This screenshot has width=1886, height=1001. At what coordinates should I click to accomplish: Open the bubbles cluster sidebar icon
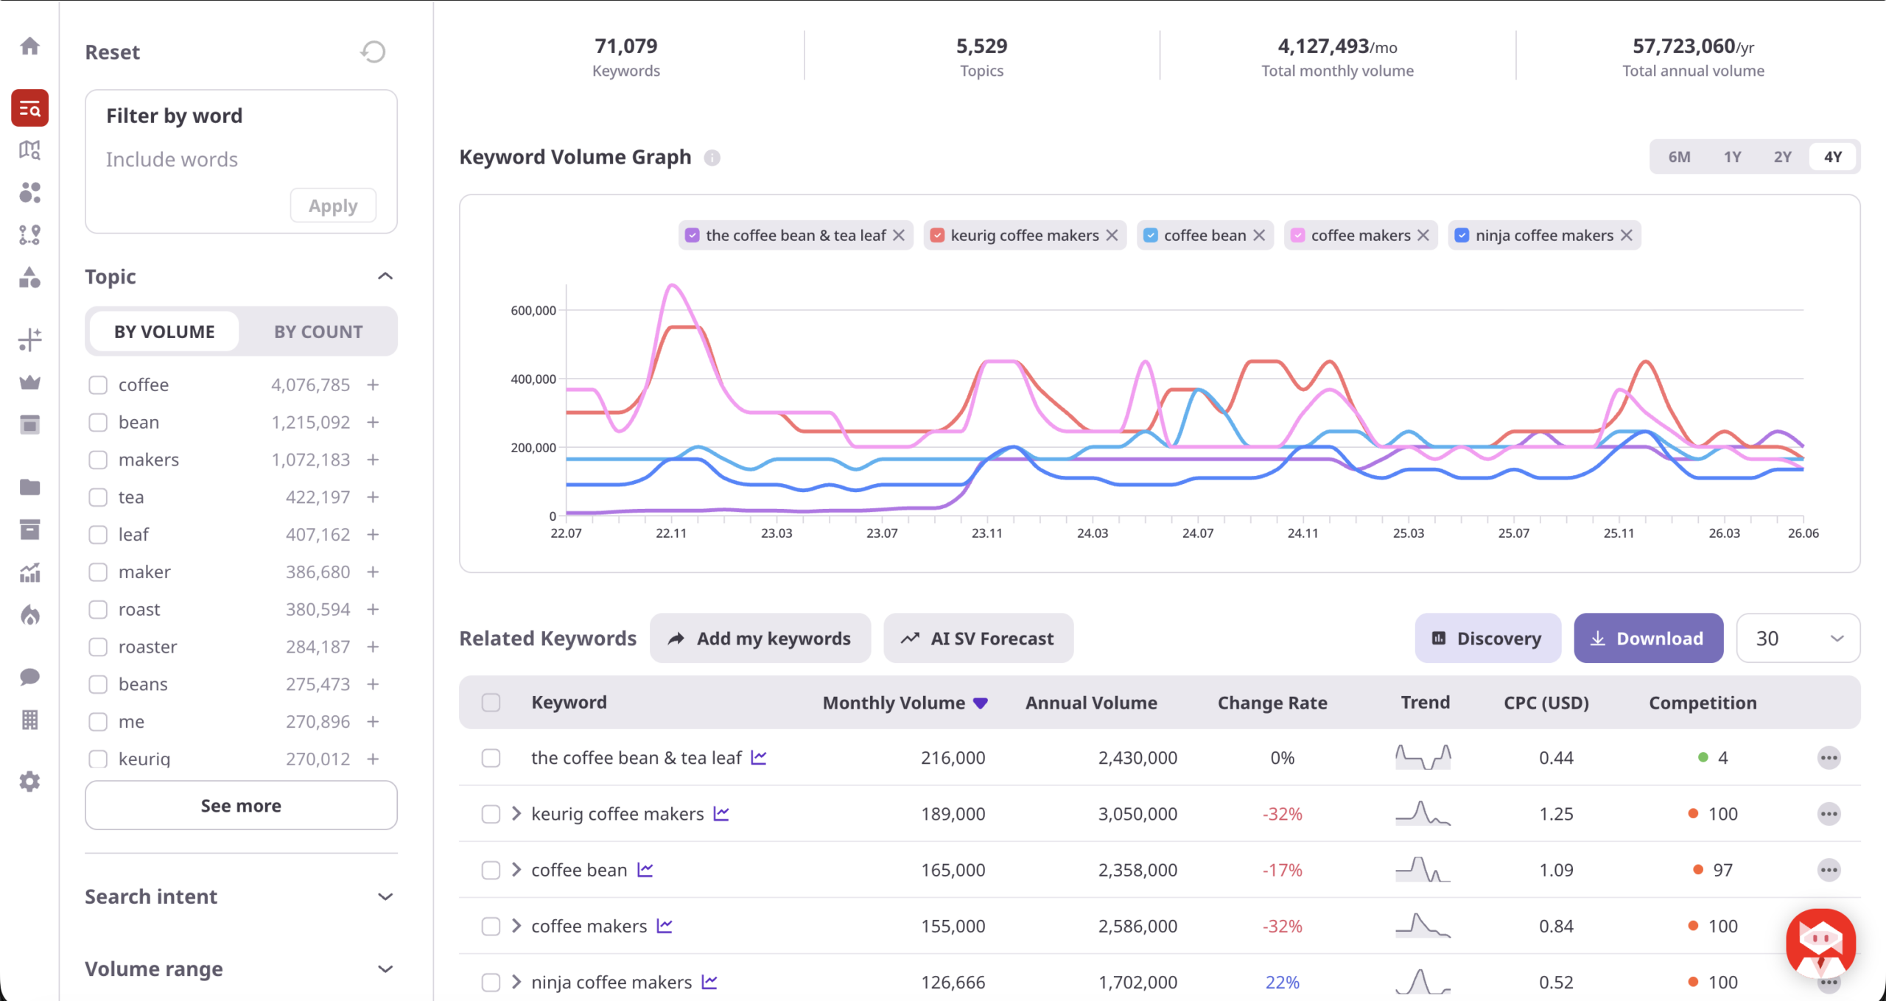[29, 193]
